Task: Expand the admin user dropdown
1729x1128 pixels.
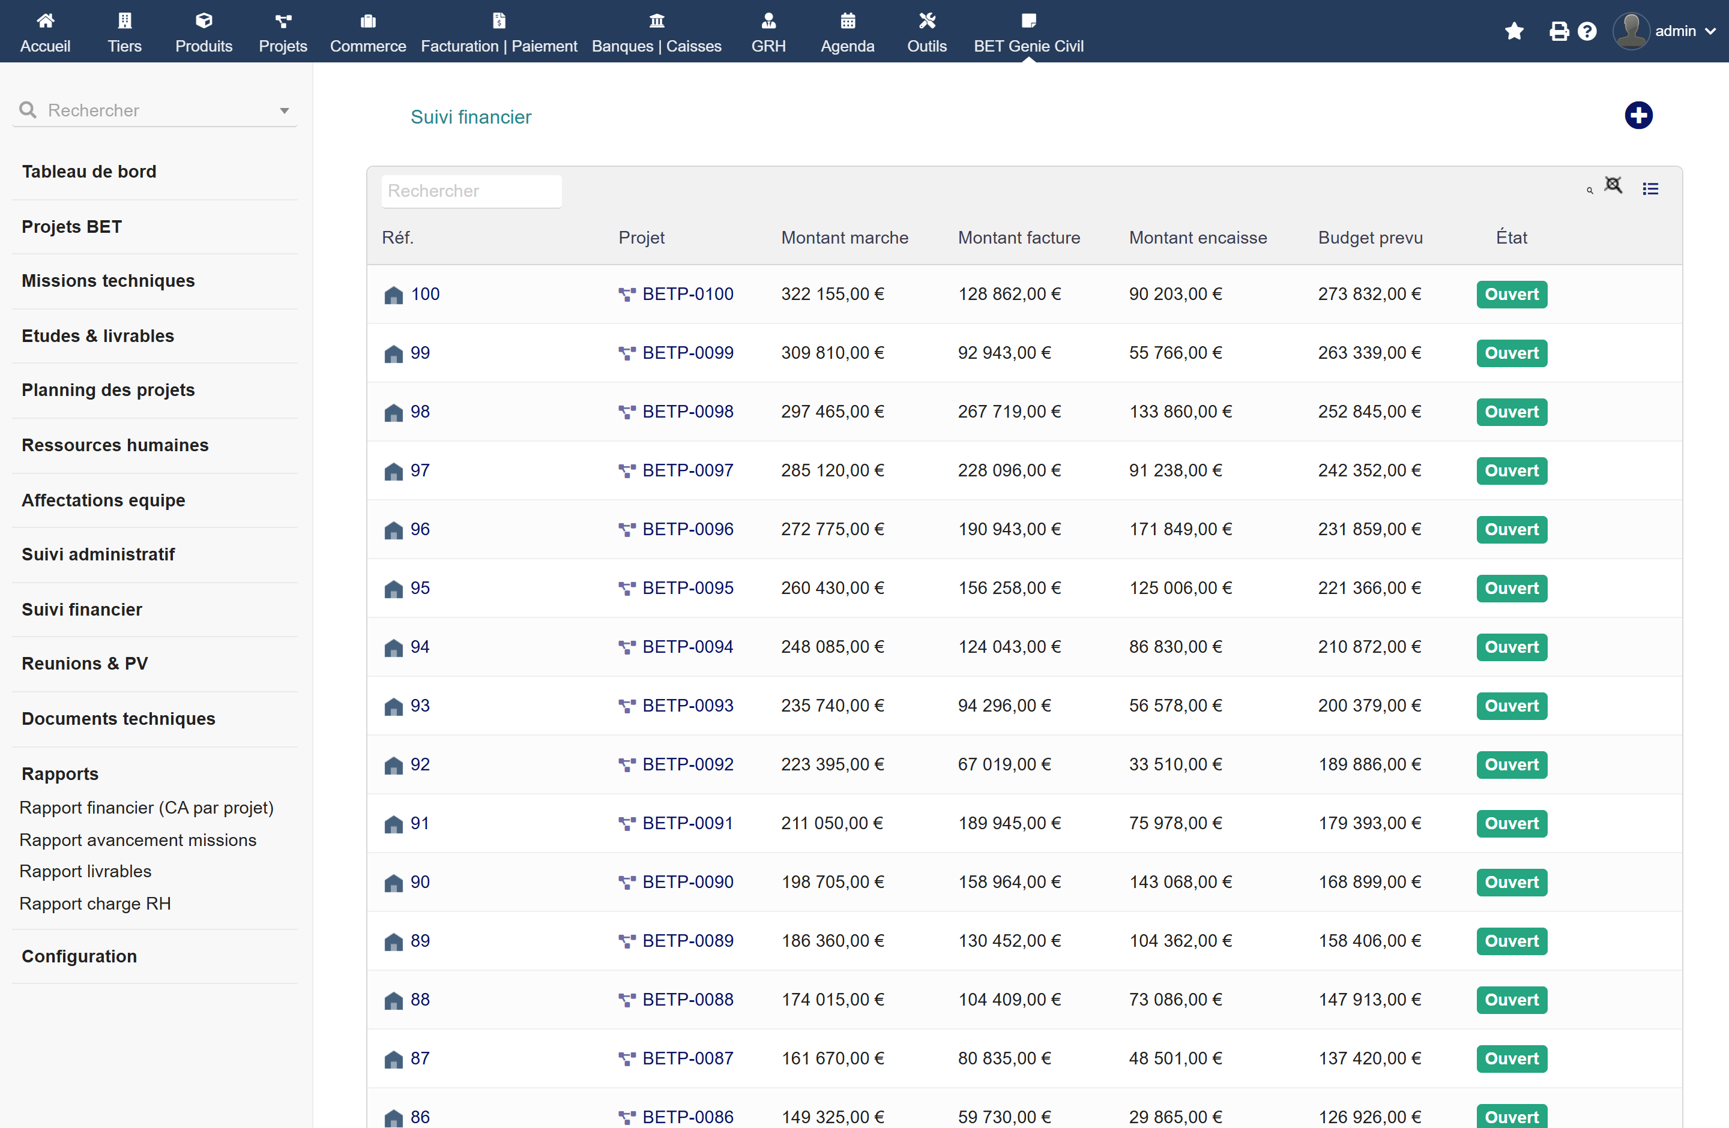Action: pos(1664,31)
